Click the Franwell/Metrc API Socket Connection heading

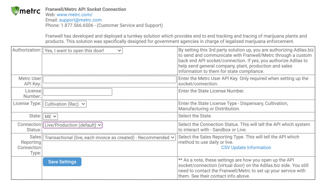pyautogui.click(x=86, y=9)
